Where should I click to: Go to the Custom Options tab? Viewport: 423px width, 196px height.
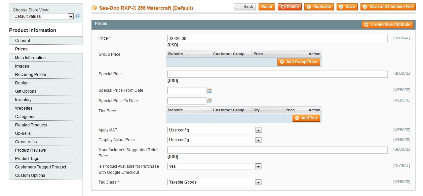click(46, 175)
